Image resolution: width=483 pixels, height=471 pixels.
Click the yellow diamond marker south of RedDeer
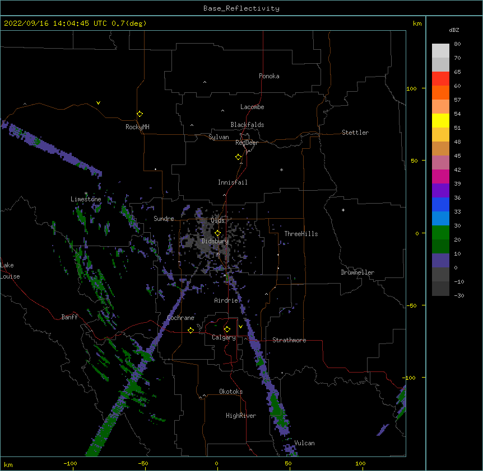(x=238, y=157)
